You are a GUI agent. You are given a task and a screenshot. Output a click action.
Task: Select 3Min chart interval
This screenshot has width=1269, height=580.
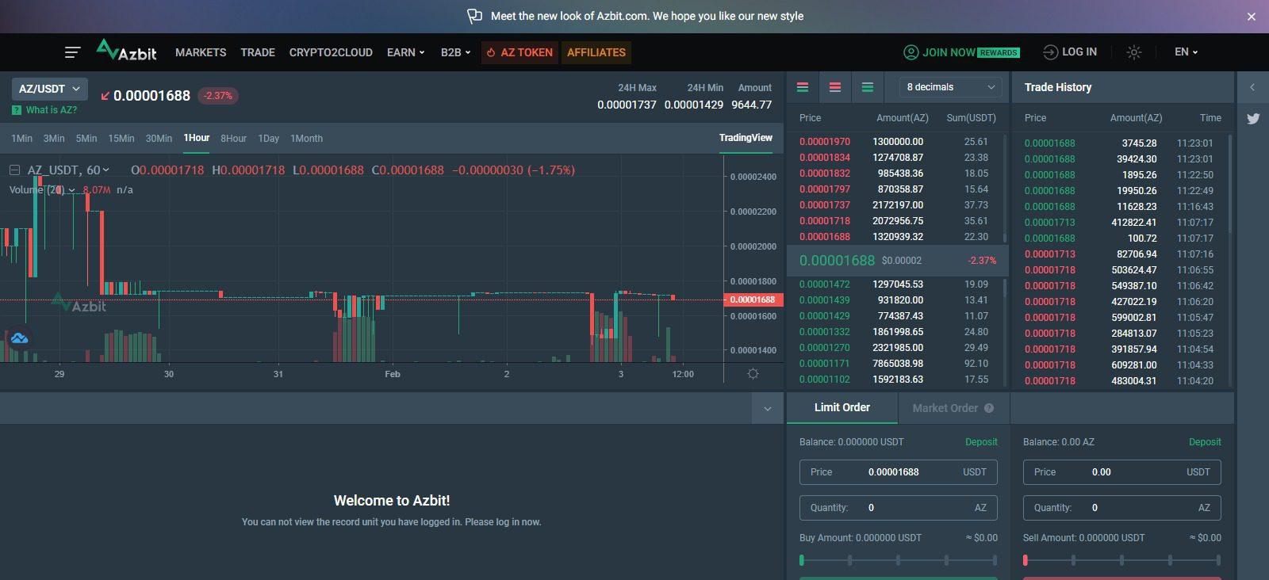click(54, 139)
